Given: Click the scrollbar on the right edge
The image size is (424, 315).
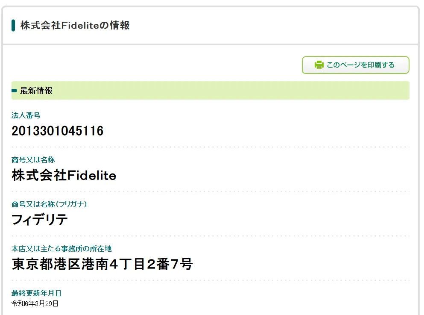Looking at the screenshot, I should [422, 157].
